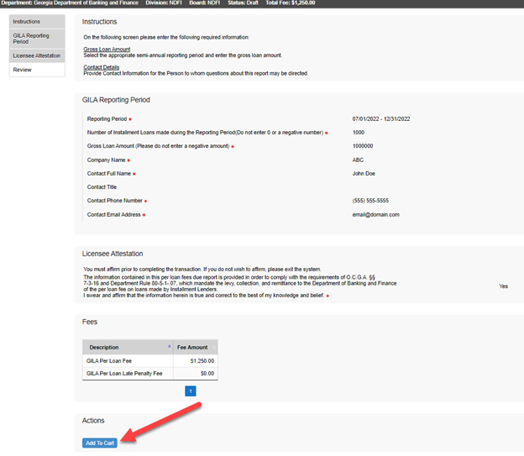524x456 pixels.
Task: Click the Gross Loan Amount underlined link
Action: click(x=107, y=50)
